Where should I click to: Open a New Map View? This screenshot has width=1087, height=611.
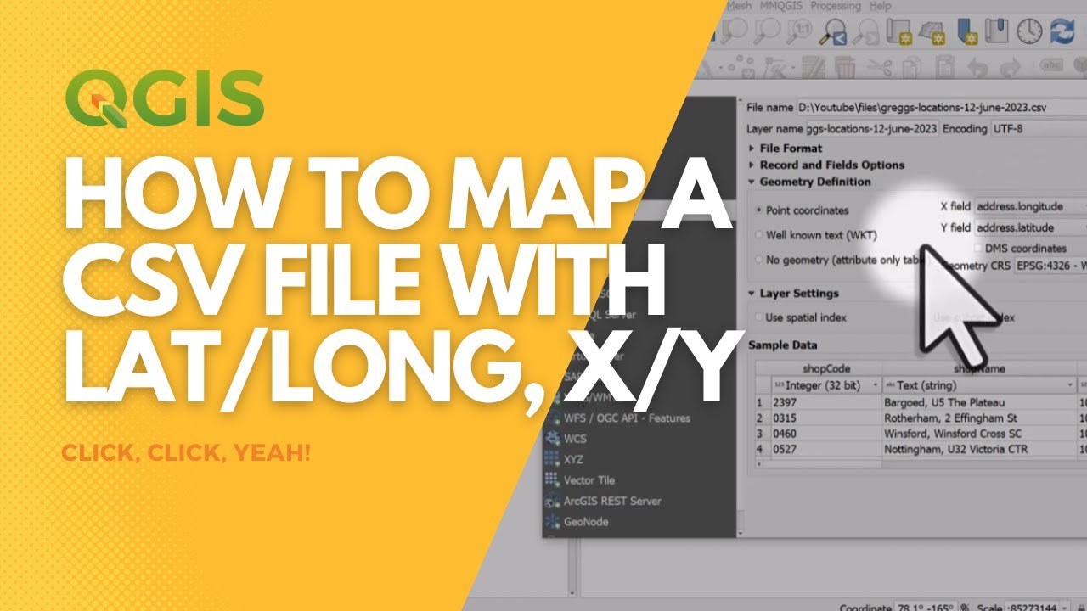click(899, 32)
